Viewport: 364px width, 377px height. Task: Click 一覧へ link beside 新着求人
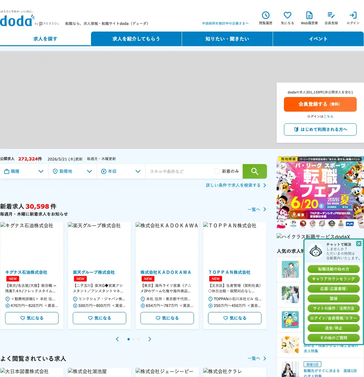click(257, 209)
